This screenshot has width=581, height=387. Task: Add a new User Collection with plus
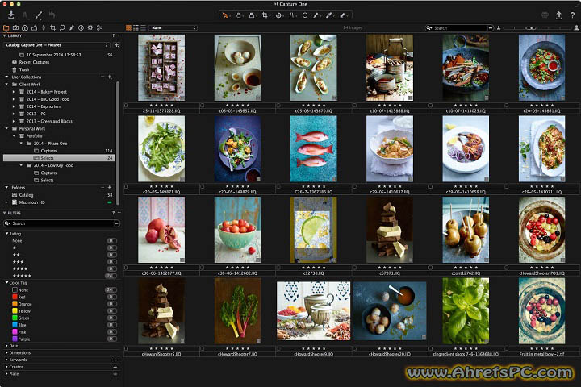pos(110,77)
